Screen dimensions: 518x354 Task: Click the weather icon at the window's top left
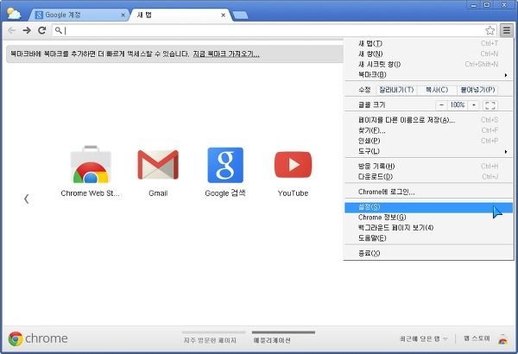click(14, 14)
